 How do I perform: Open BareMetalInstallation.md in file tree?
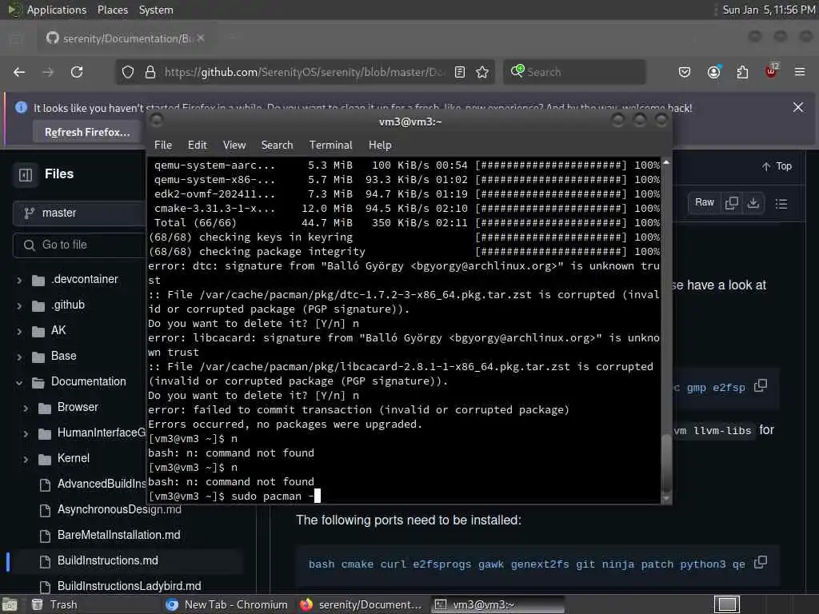(118, 535)
